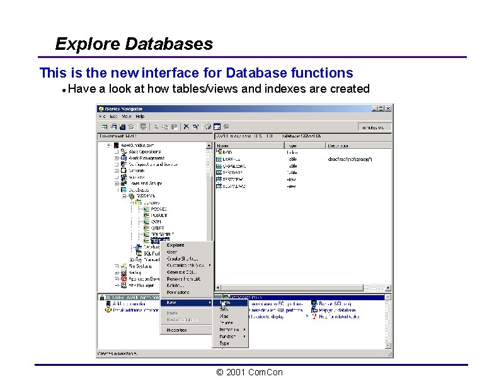Select Alias in the New submenu

tap(231, 316)
